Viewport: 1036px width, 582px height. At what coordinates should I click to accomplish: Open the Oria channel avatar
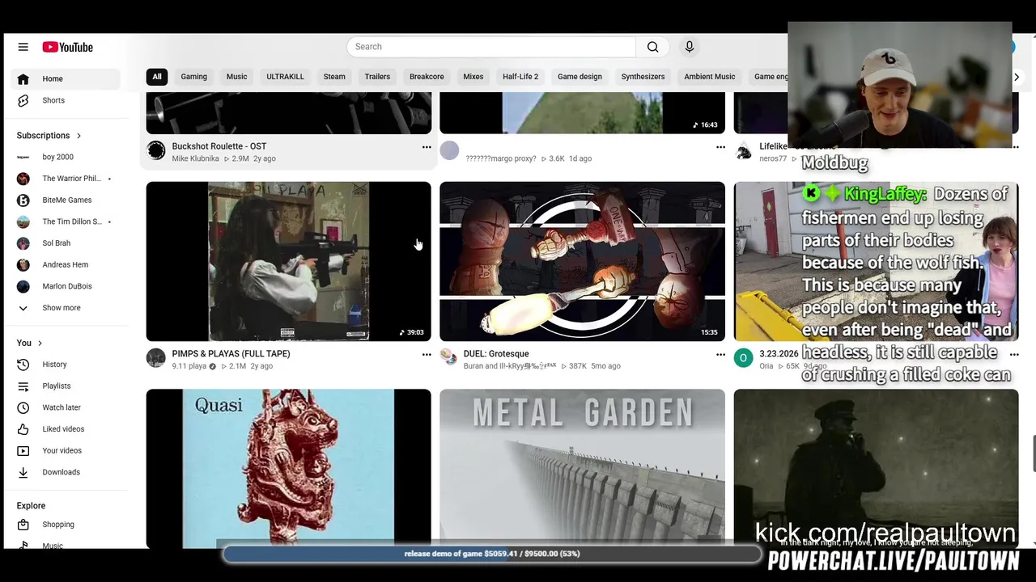(x=743, y=357)
